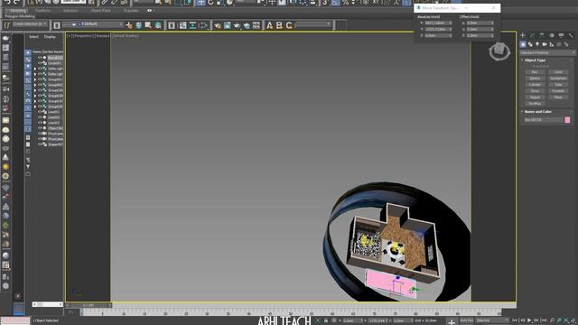Toggle visibility eye of Shape row
The height and width of the screenshot is (325, 578).
pos(40,144)
